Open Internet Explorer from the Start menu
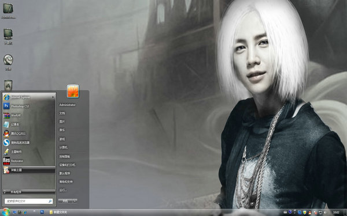Screen dimensions: 347x216 29,97
